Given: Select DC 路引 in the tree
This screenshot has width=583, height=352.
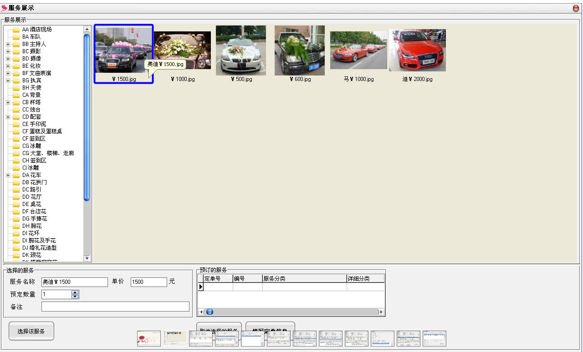Looking at the screenshot, I should (x=31, y=190).
